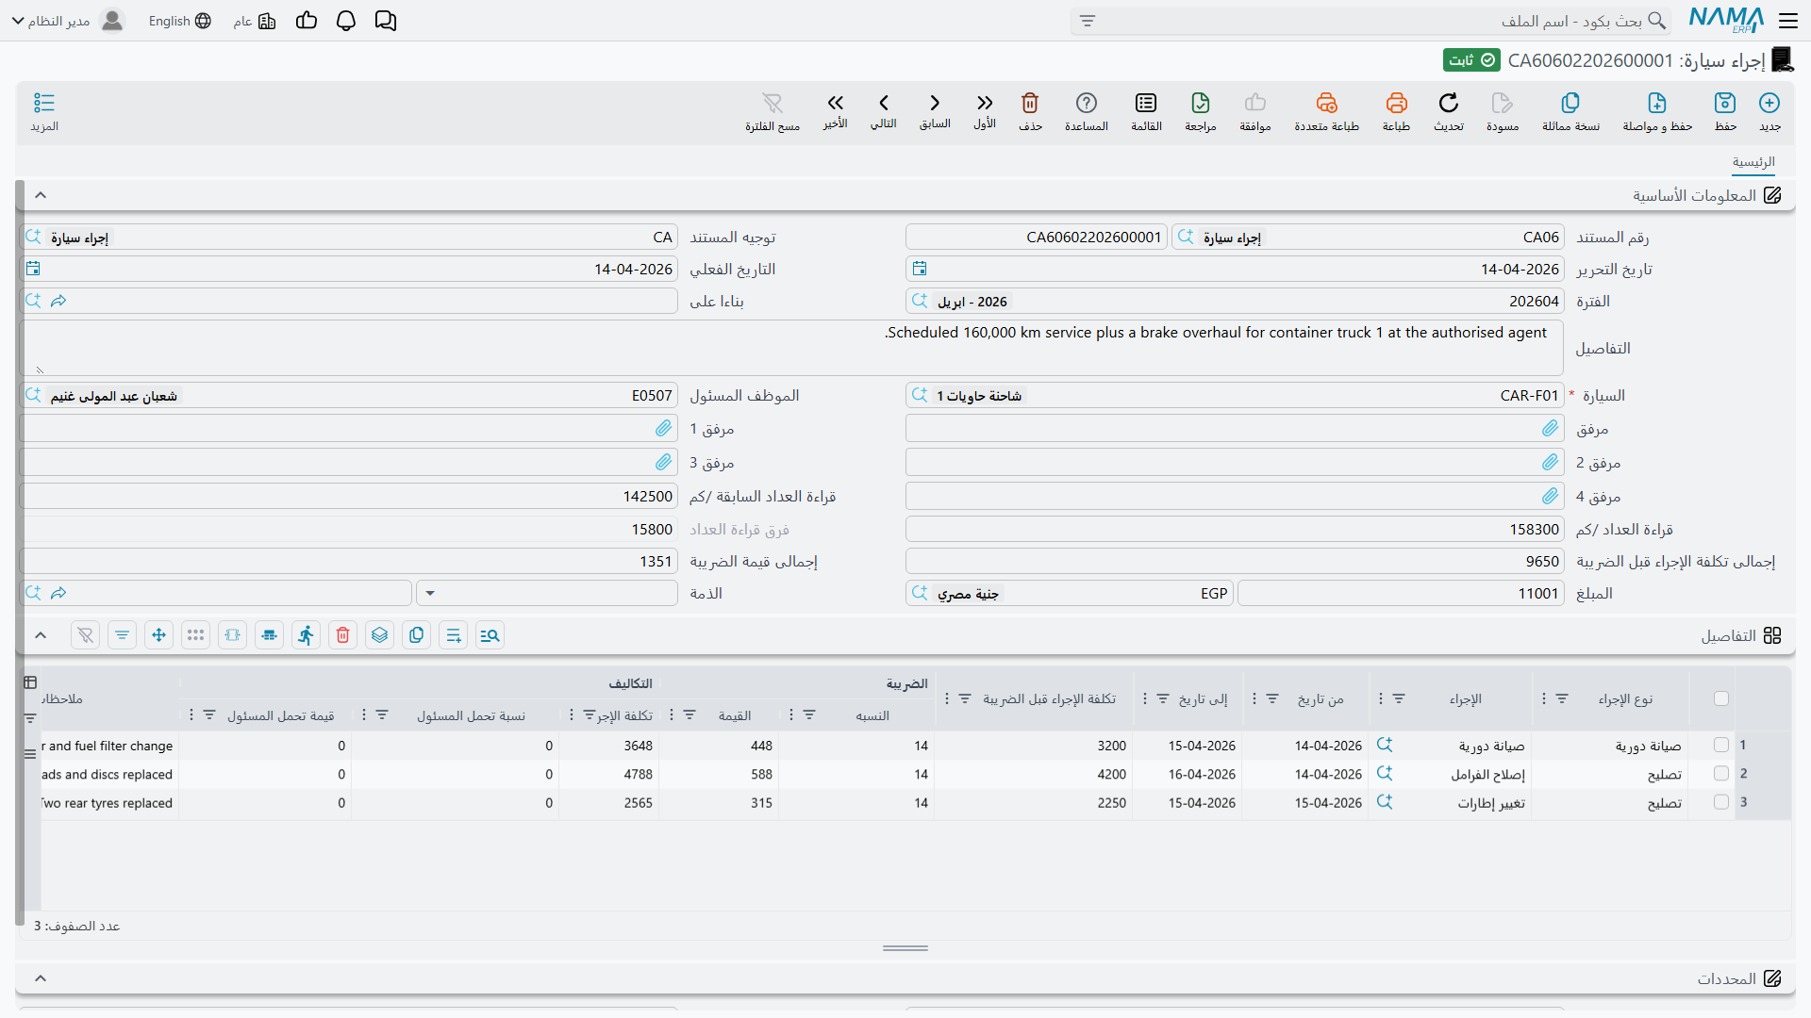Tick checkbox for row 1 صيانة دورية
The height and width of the screenshot is (1018, 1811).
coord(1721,746)
